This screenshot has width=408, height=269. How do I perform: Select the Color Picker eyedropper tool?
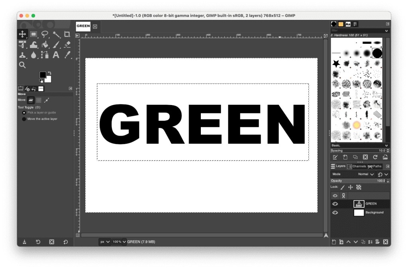[67, 55]
